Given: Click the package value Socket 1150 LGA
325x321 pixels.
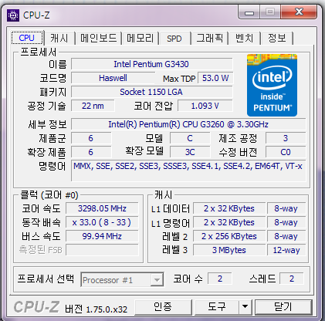Looking at the screenshot, I should tap(151, 92).
